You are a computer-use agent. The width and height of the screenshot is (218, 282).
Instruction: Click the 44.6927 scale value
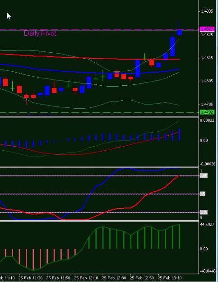207,224
